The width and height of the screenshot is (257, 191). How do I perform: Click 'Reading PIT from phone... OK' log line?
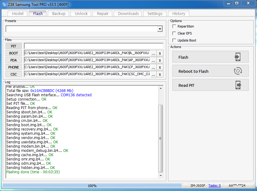click(x=32, y=108)
